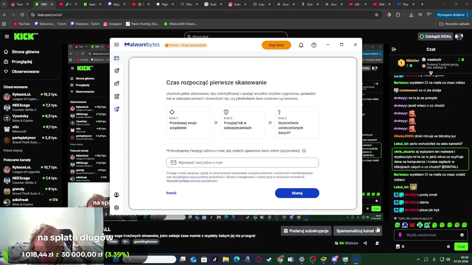Open adiofreak channel in recommended list

point(31,202)
